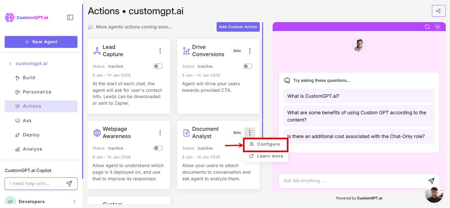Collapse the chat preview with chevron
Image resolution: width=450 pixels, height=208 pixels.
click(438, 27)
